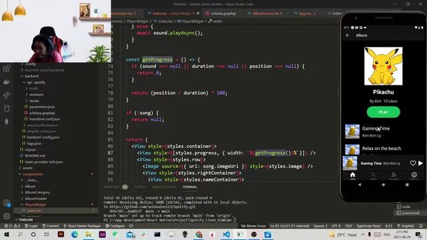427x240 pixels.
Task: Switch to the Terminal panel tab
Action: coord(189,187)
